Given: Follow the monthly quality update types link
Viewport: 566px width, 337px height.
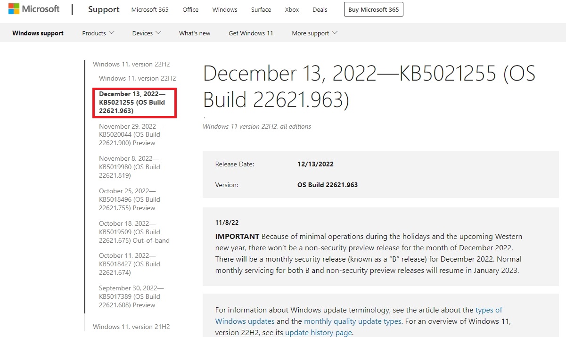Looking at the screenshot, I should coord(353,321).
